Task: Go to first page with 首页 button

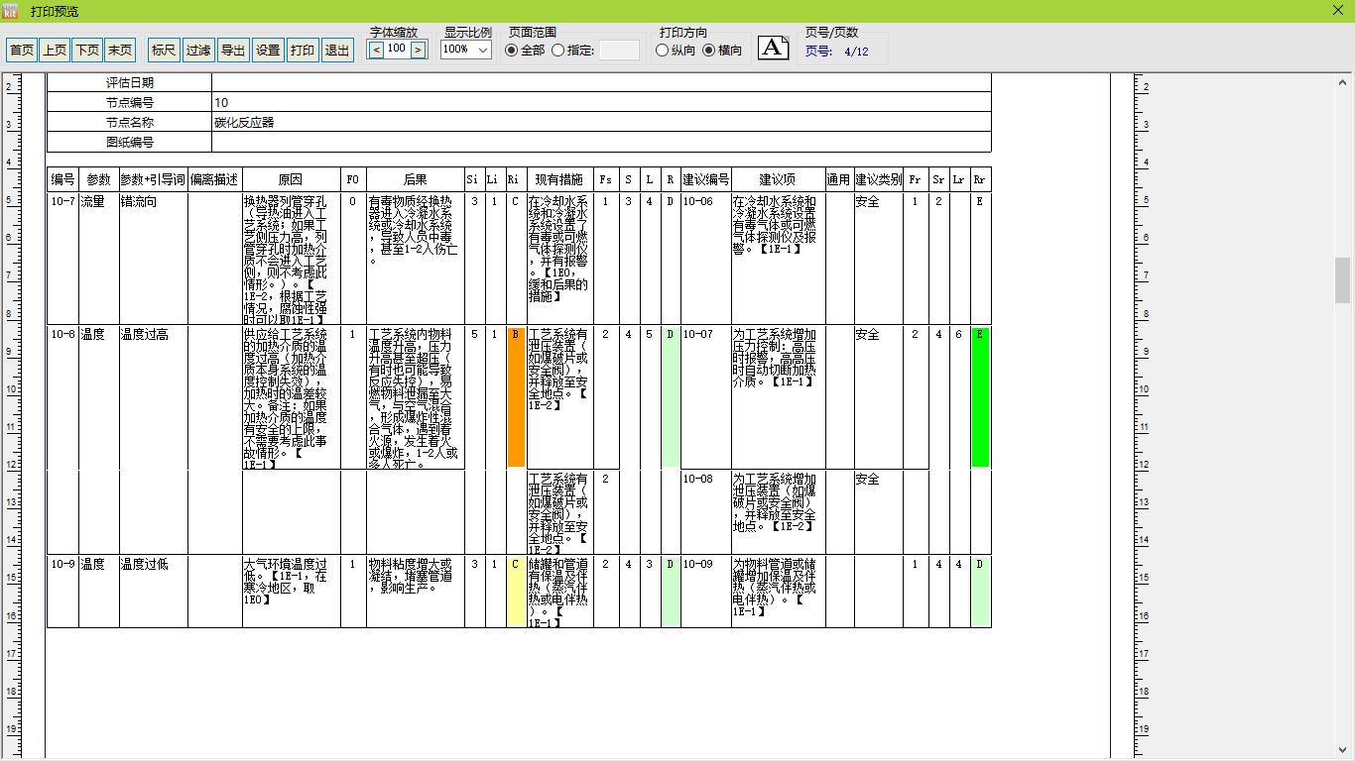Action: pos(22,50)
